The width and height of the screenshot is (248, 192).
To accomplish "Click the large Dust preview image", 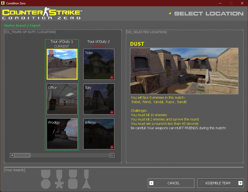I will pyautogui.click(x=184, y=71).
